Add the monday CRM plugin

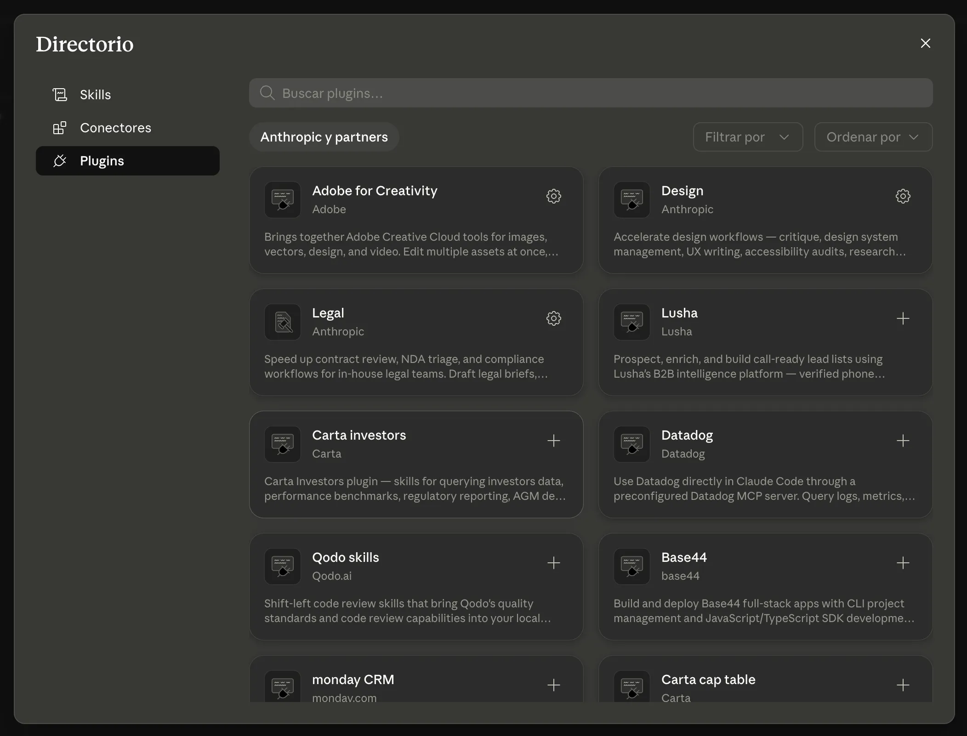point(553,685)
